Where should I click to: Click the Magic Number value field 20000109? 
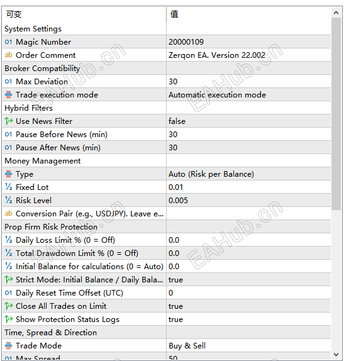(x=248, y=42)
